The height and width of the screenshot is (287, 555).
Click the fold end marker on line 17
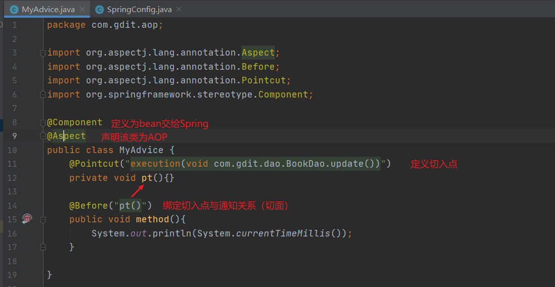tap(43, 246)
